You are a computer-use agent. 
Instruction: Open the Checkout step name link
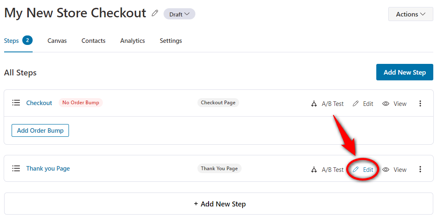(39, 103)
